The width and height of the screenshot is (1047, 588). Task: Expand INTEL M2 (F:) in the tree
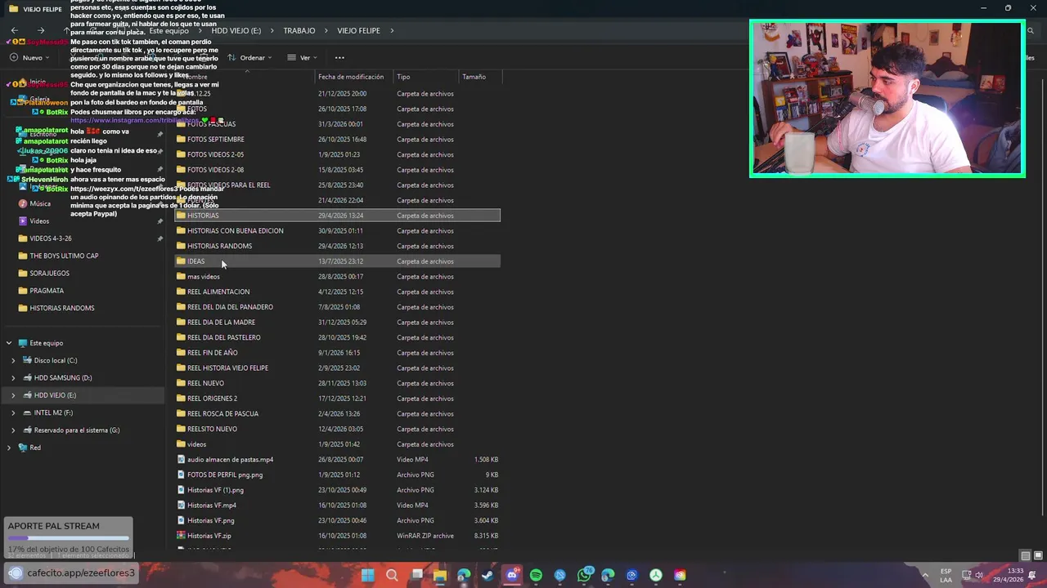(13, 412)
